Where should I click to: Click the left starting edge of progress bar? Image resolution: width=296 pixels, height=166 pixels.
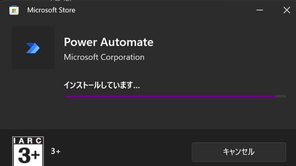click(65, 96)
